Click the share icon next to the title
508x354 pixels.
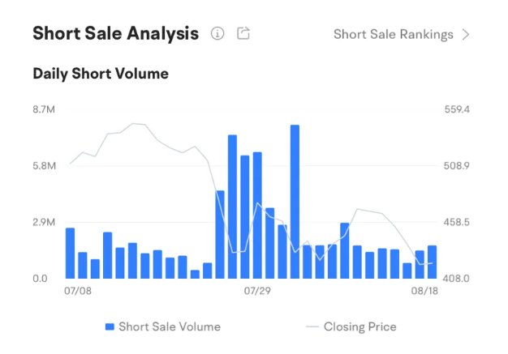point(243,34)
